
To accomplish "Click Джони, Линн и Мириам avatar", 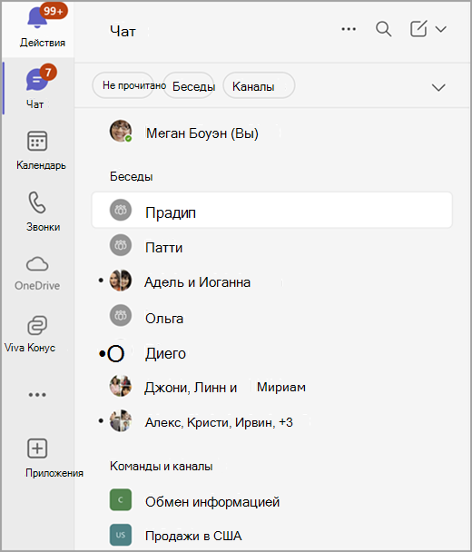I will tap(121, 386).
